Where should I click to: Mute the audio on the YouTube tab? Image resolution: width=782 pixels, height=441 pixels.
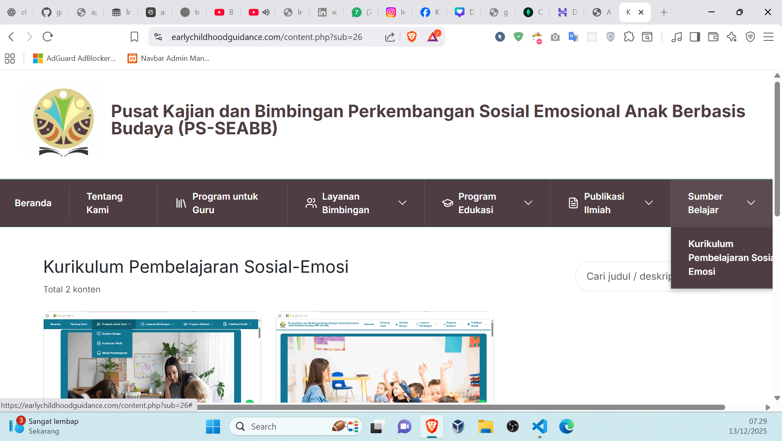(x=266, y=12)
